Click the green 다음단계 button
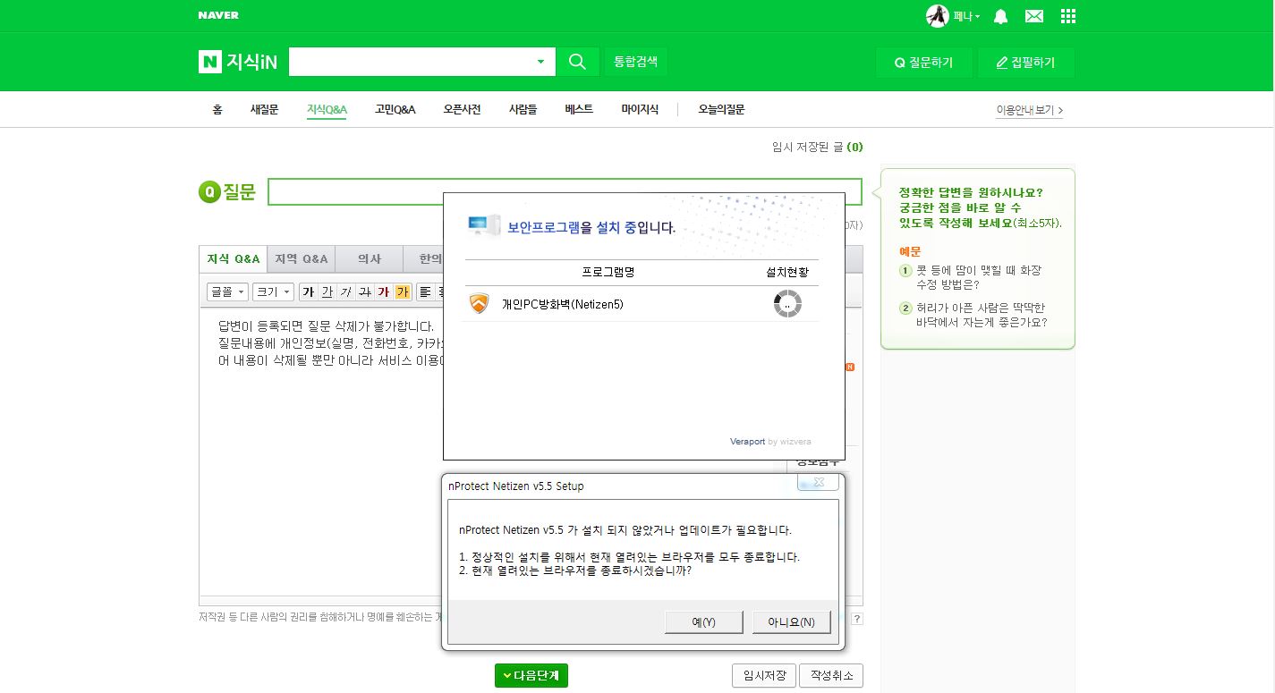Viewport: 1275px width, 693px height. pyautogui.click(x=531, y=676)
